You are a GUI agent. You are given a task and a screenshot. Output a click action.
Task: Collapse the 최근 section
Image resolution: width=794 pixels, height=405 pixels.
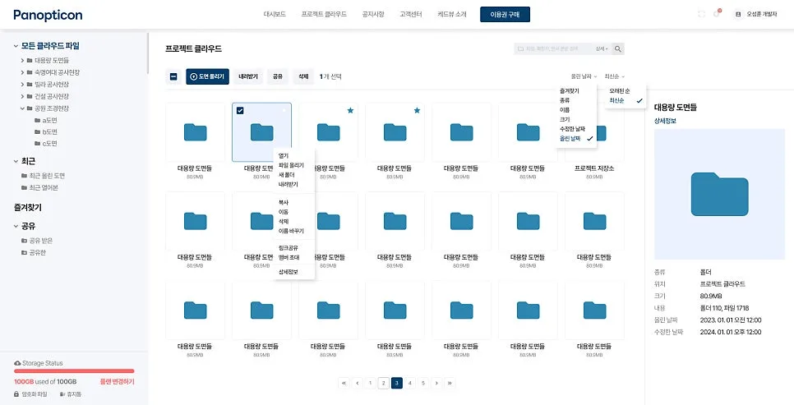point(16,161)
